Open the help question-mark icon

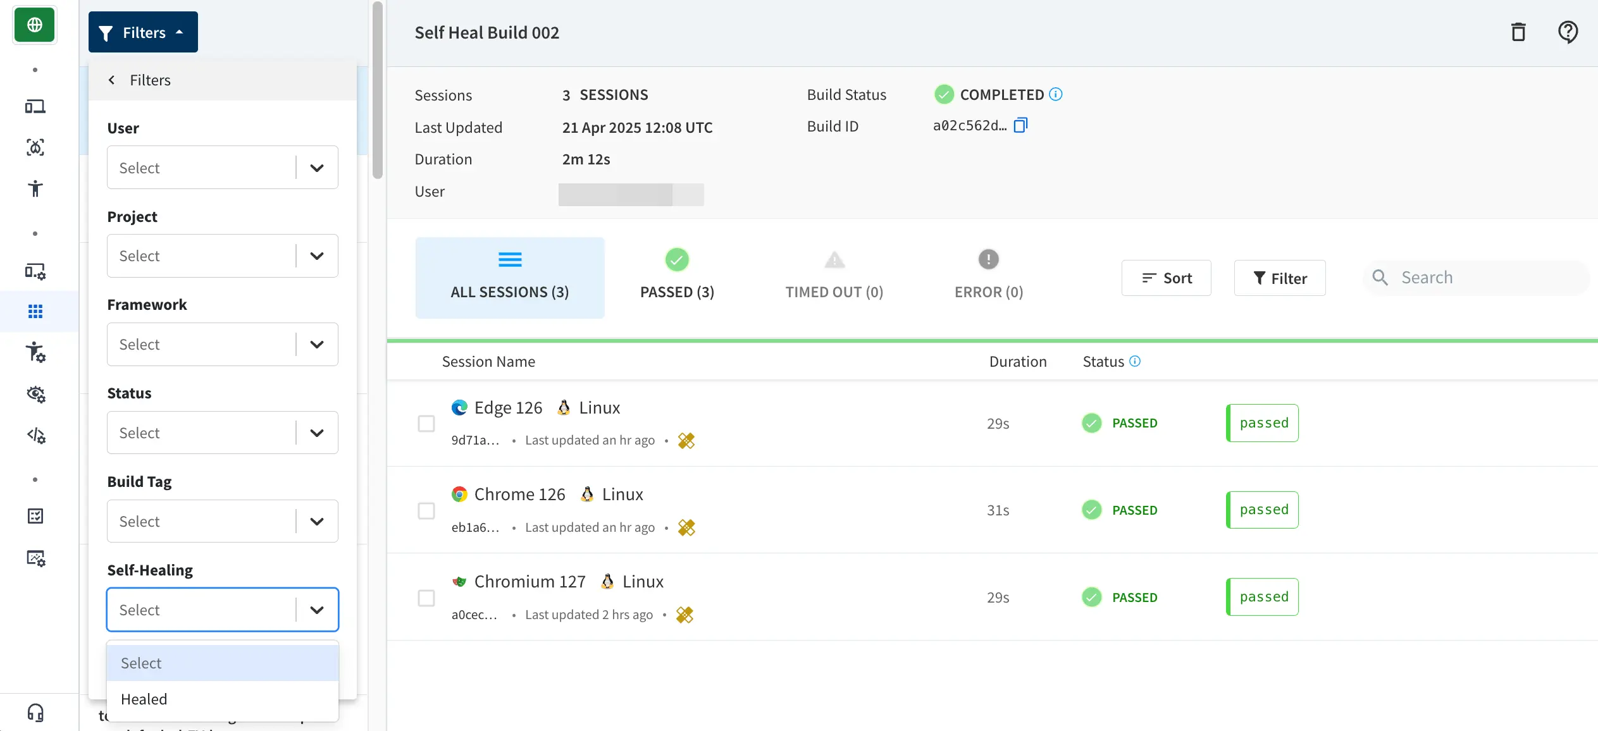point(1568,32)
